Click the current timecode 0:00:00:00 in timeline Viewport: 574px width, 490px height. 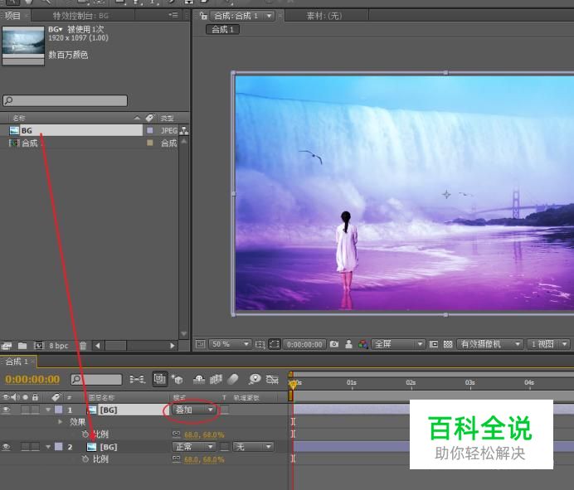pos(32,380)
